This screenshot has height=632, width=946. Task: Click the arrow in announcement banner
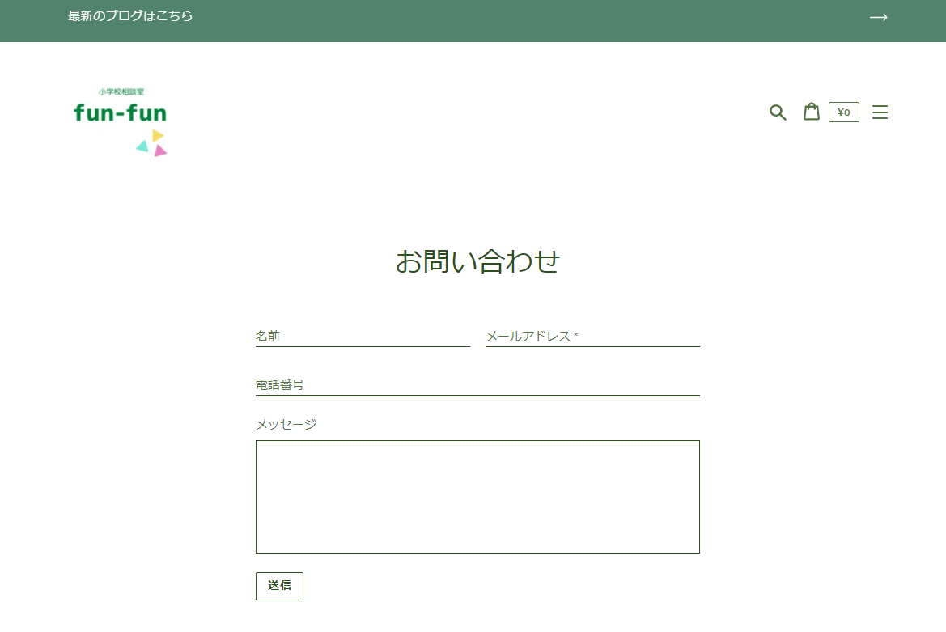(879, 18)
